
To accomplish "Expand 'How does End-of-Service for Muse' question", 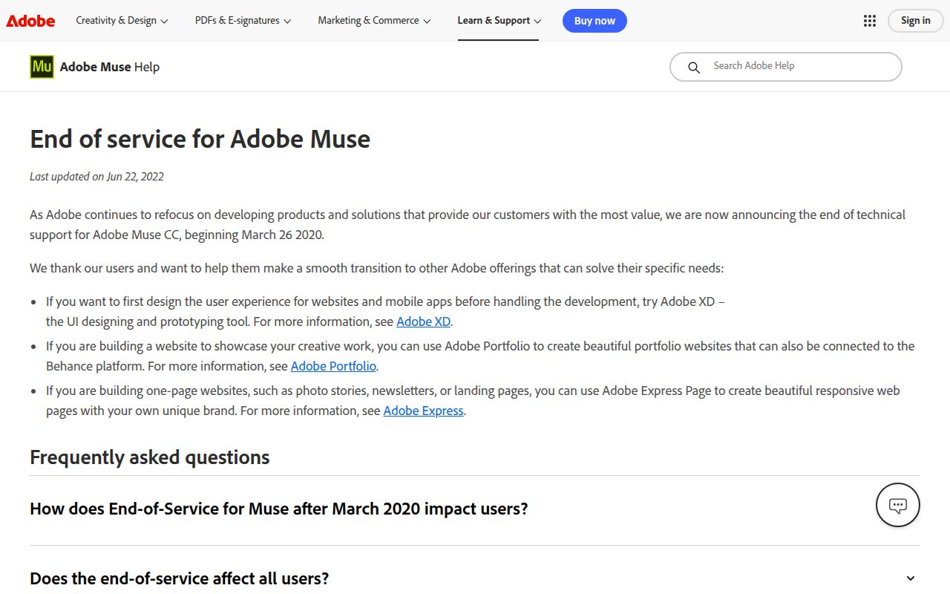I will pyautogui.click(x=475, y=509).
